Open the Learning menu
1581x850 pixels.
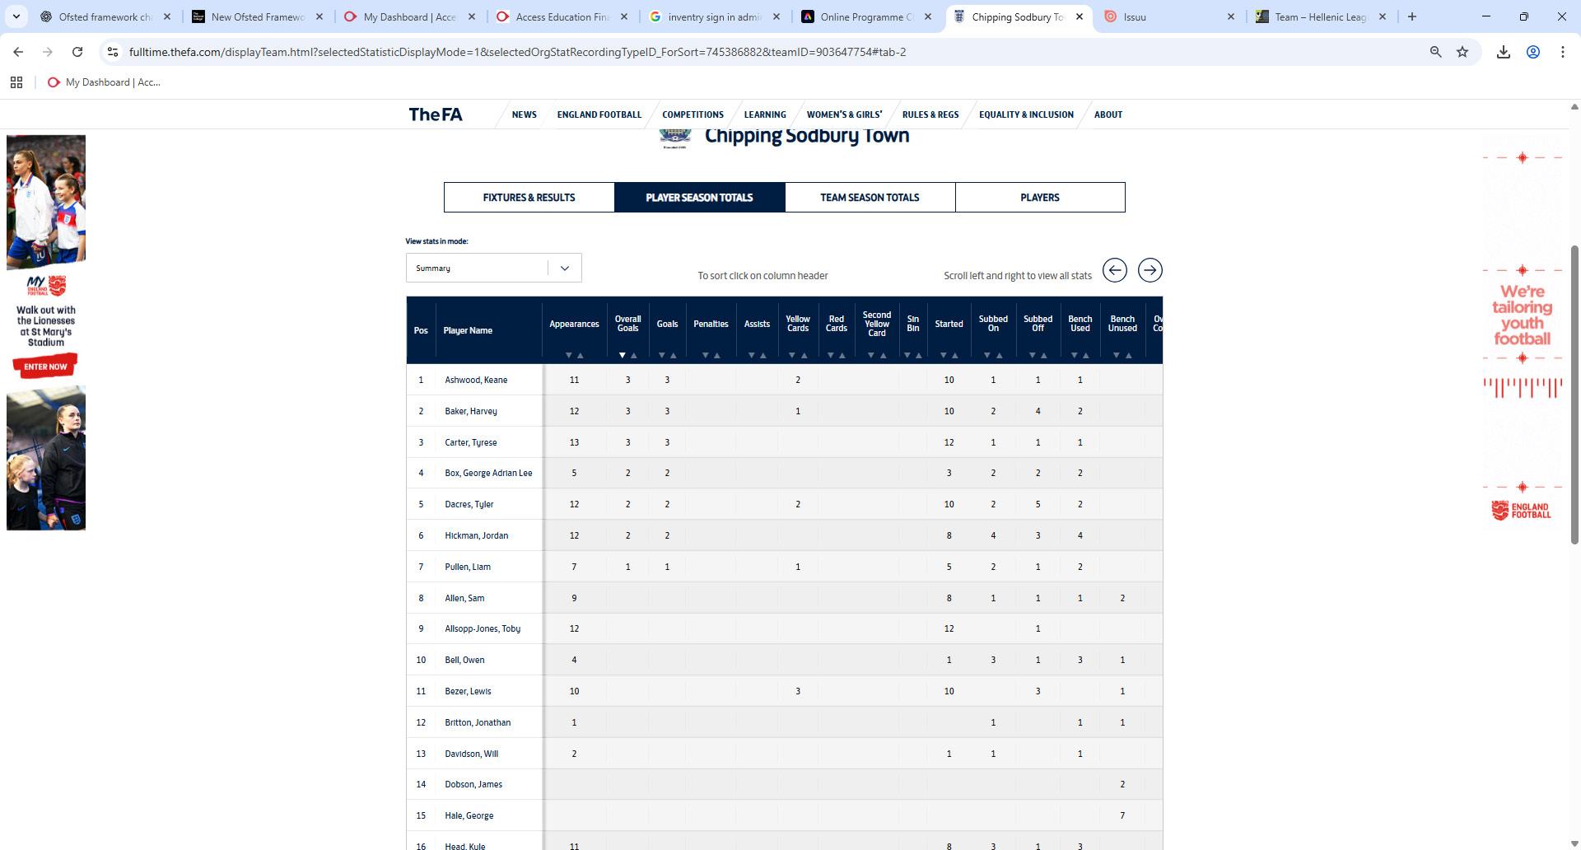click(765, 114)
